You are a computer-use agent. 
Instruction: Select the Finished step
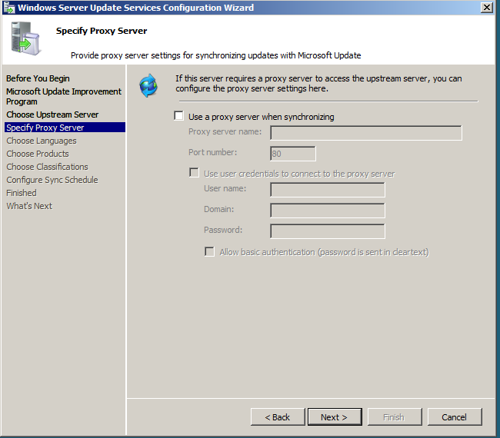point(22,193)
